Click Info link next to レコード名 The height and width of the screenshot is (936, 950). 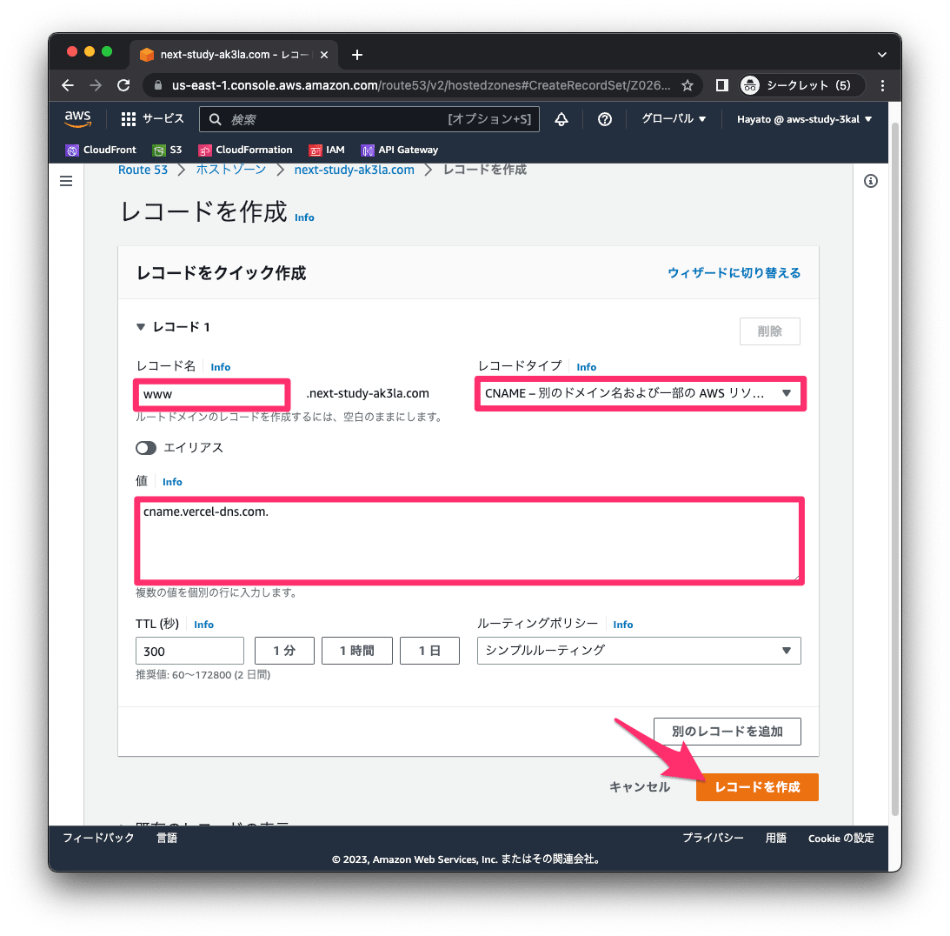point(221,367)
